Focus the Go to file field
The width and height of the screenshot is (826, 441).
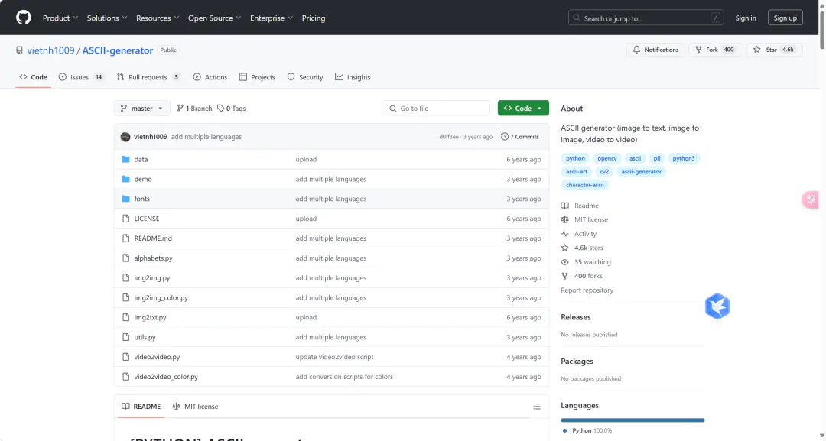click(x=437, y=109)
